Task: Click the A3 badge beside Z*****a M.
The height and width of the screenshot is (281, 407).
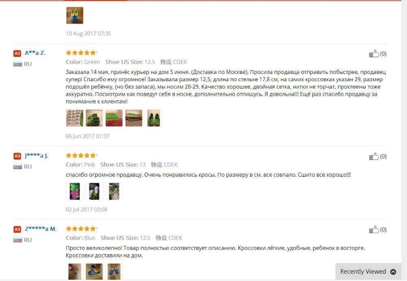Action: click(x=17, y=229)
